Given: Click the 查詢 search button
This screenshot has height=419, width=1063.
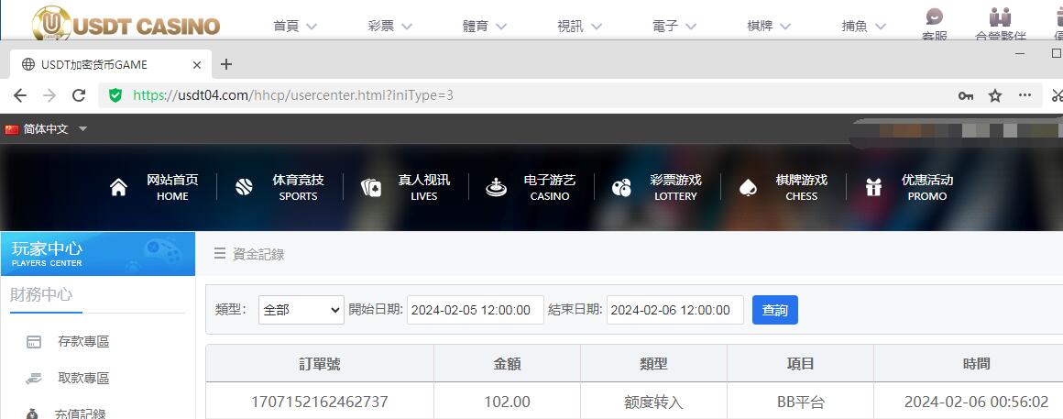Looking at the screenshot, I should tap(775, 310).
